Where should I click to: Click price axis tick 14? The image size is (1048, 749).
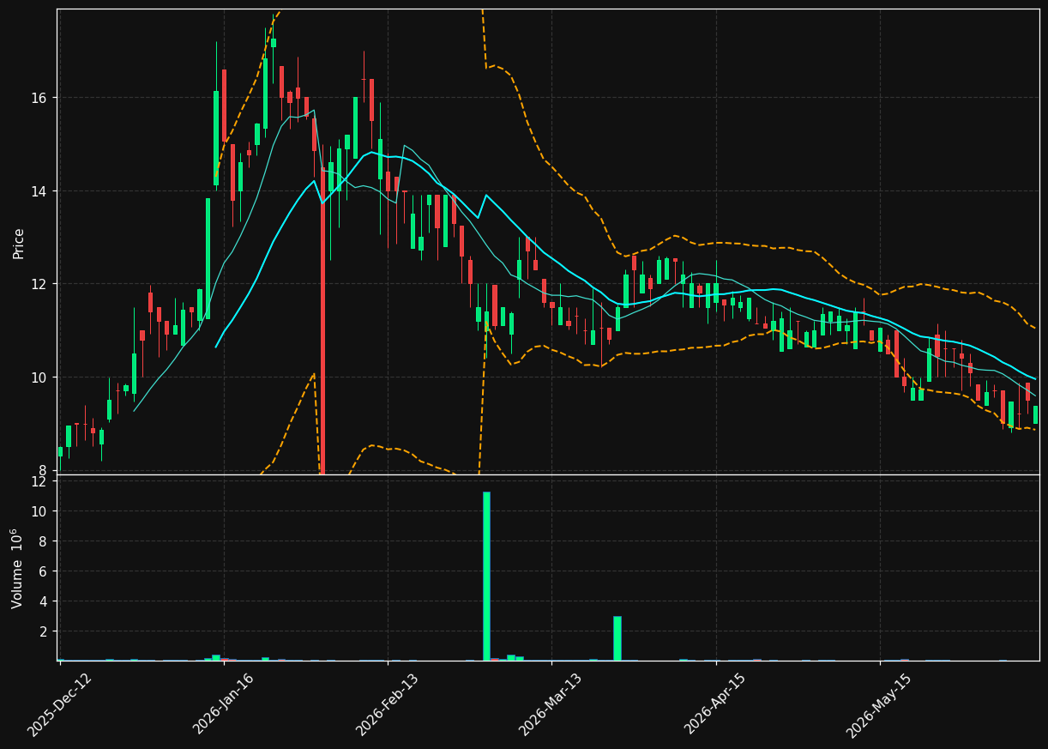(41, 191)
